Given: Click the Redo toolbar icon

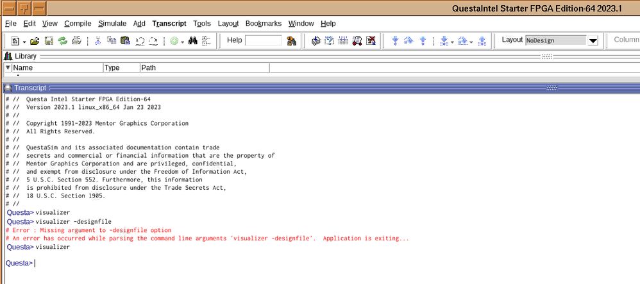Looking at the screenshot, I should click(x=153, y=41).
